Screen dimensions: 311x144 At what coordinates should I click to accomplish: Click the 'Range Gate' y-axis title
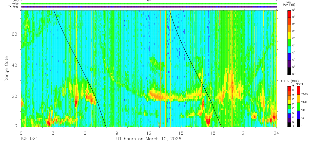tap(7, 68)
